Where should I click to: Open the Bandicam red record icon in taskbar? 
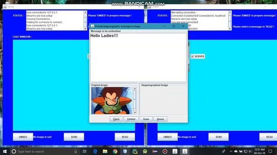click(x=165, y=151)
